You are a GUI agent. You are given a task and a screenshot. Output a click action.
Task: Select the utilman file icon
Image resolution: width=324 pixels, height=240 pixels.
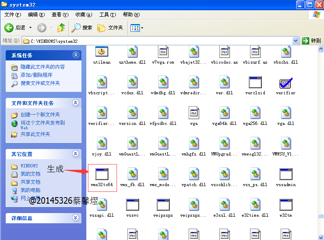[101, 52]
